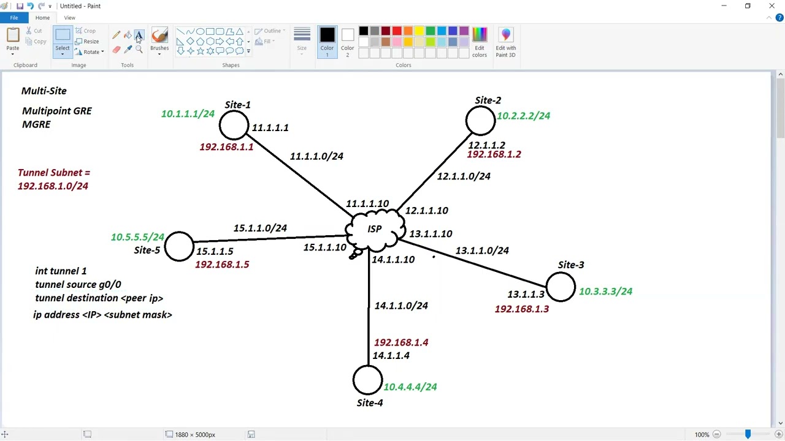Open the File menu
The image size is (785, 441).
pos(13,18)
